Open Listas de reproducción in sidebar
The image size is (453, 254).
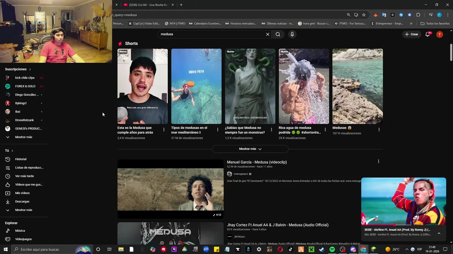click(24, 168)
